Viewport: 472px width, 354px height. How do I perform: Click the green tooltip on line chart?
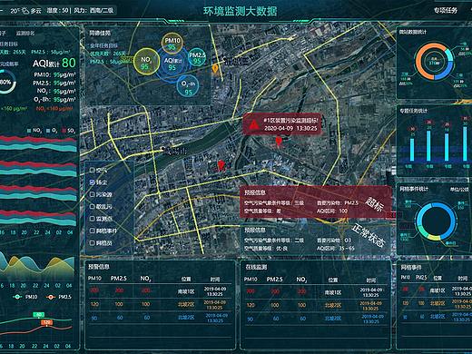(39, 315)
